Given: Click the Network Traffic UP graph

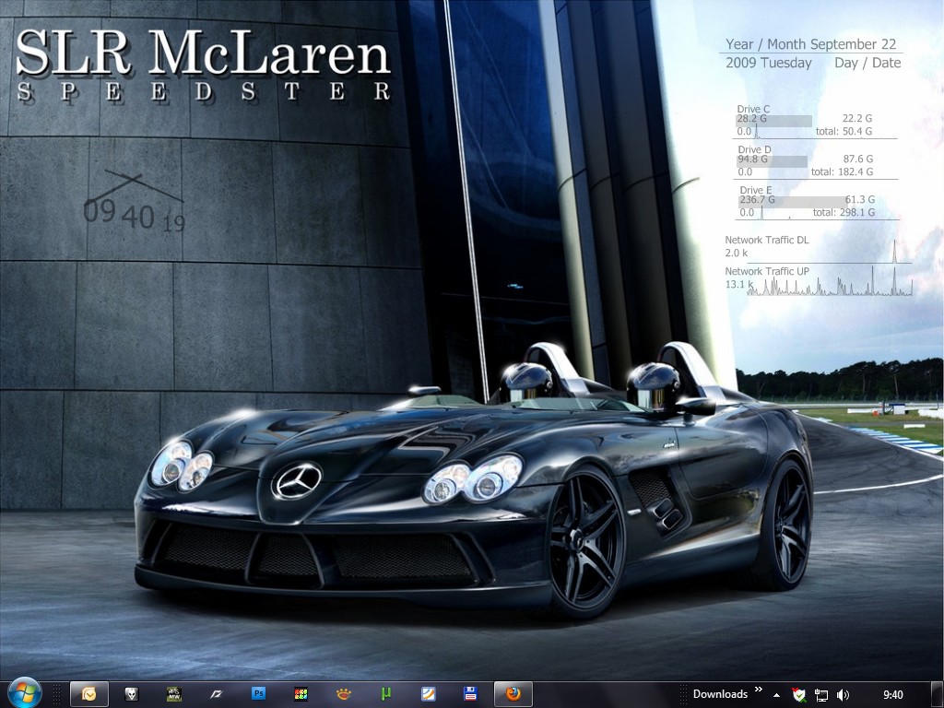Looking at the screenshot, I should pyautogui.click(x=830, y=281).
